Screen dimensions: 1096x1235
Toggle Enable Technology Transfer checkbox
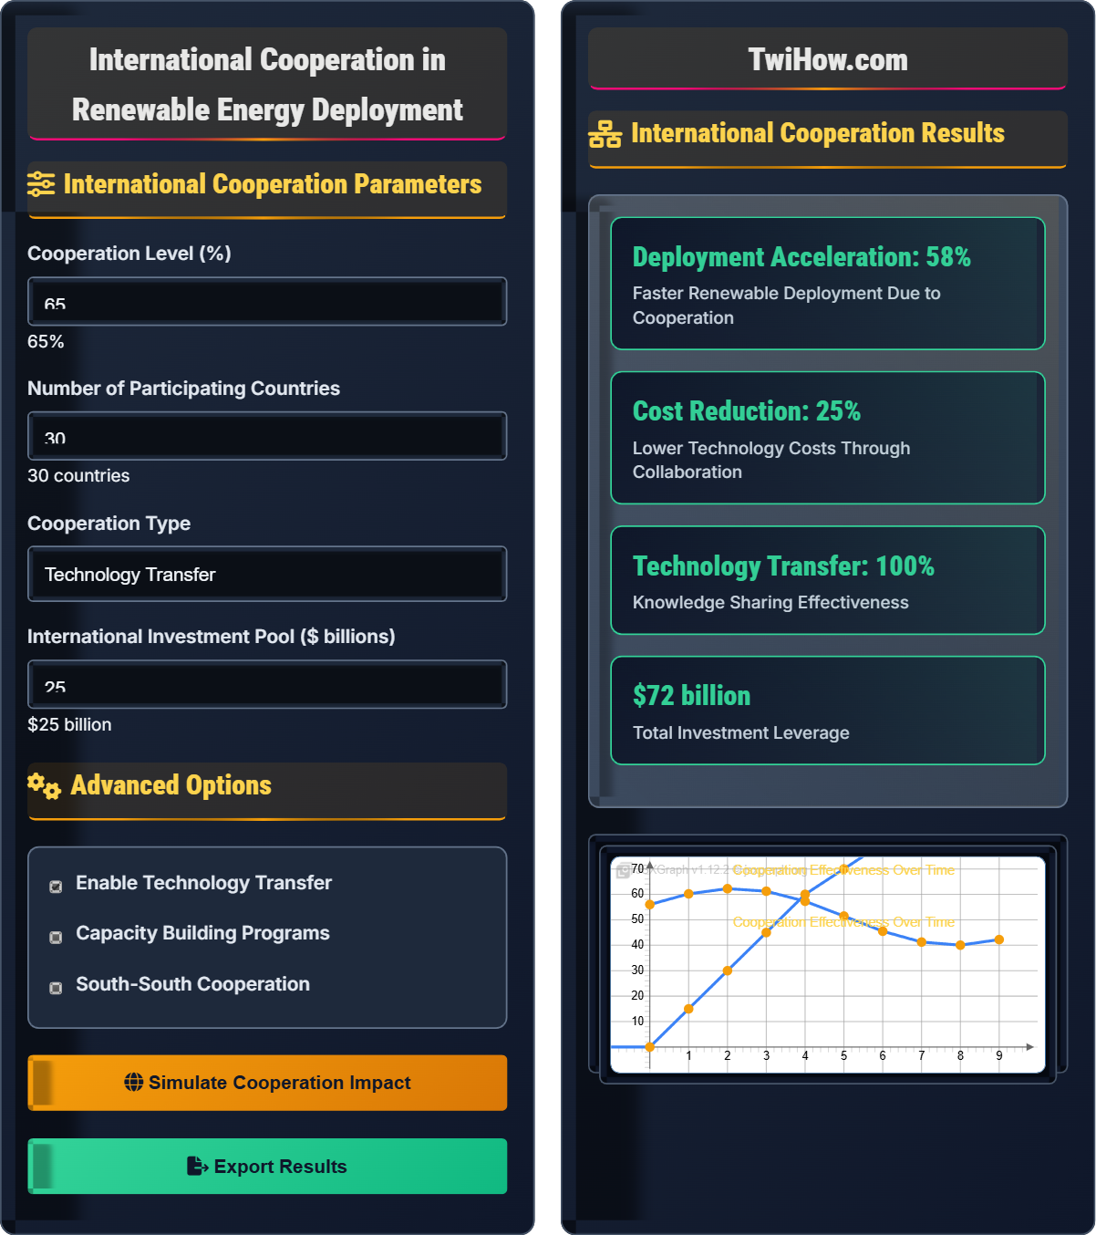coord(56,887)
